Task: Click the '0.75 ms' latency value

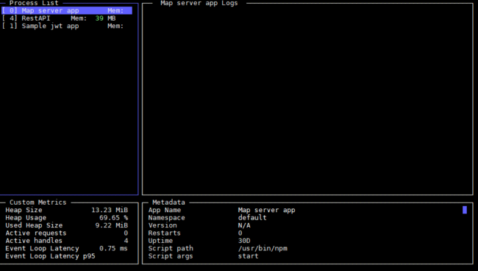Action: [113, 248]
